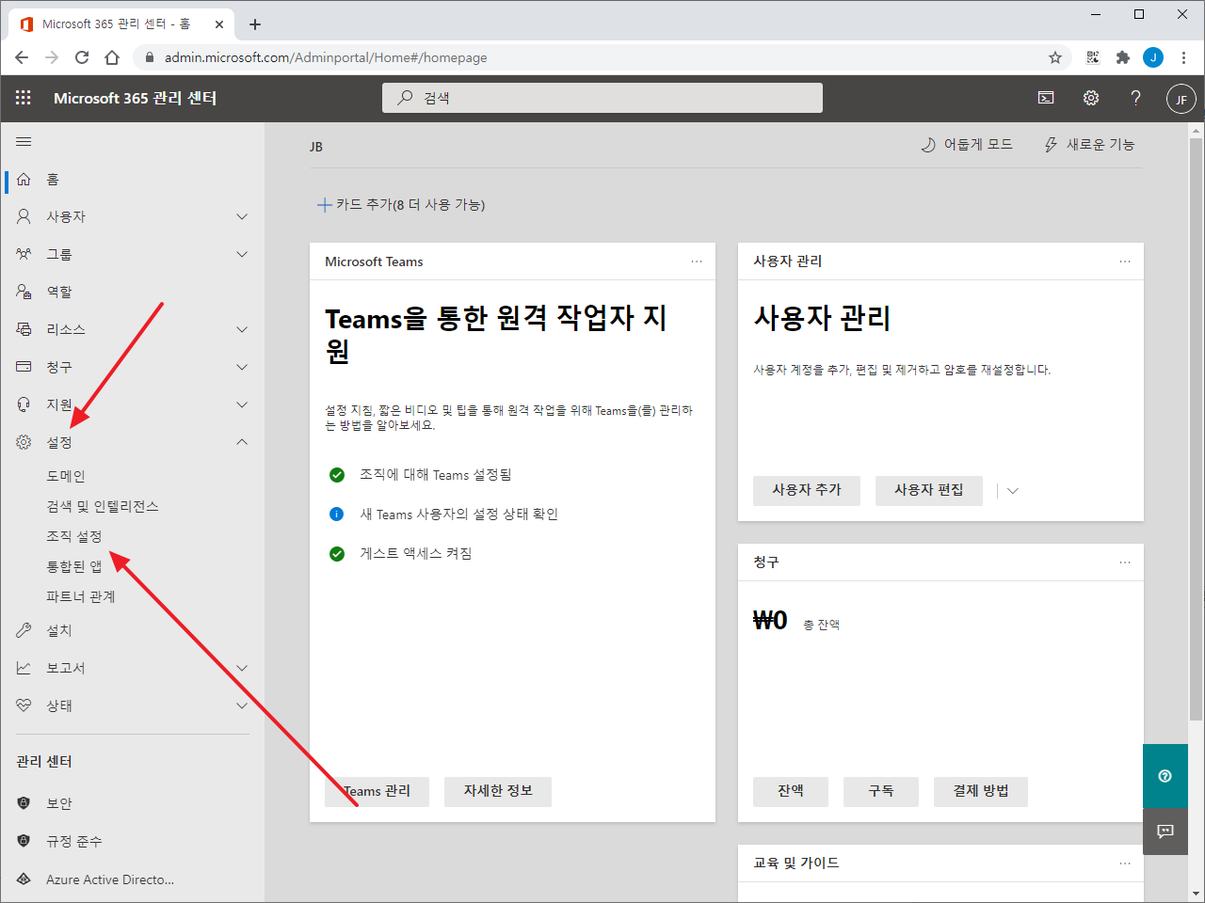Image resolution: width=1205 pixels, height=903 pixels.
Task: Open a new browser tab
Action: point(255,24)
